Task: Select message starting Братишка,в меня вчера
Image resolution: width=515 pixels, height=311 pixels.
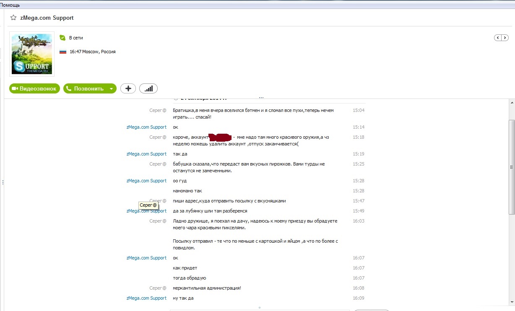Action: pyautogui.click(x=253, y=114)
